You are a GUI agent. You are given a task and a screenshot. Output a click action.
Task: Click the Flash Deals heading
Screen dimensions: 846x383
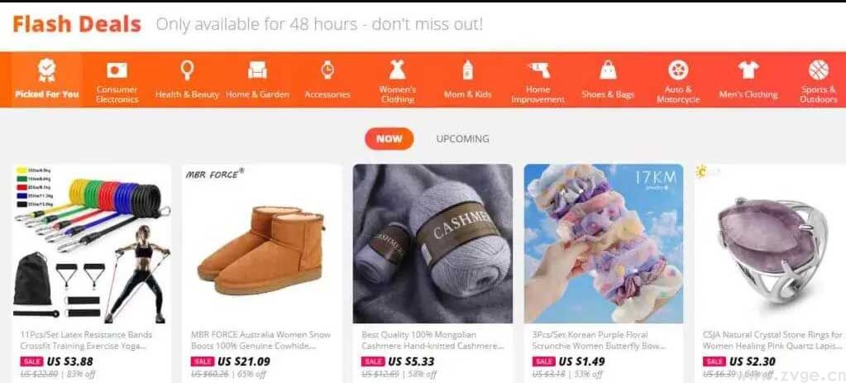click(77, 24)
